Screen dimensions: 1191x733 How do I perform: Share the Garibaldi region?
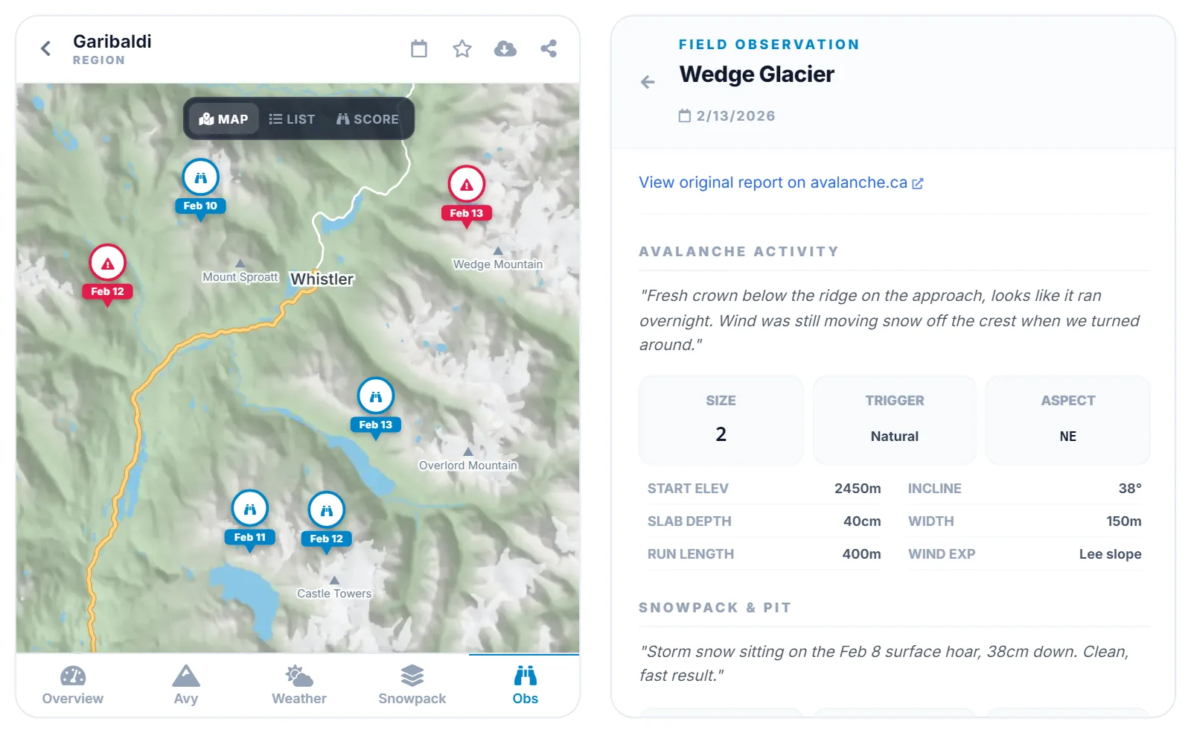tap(549, 49)
